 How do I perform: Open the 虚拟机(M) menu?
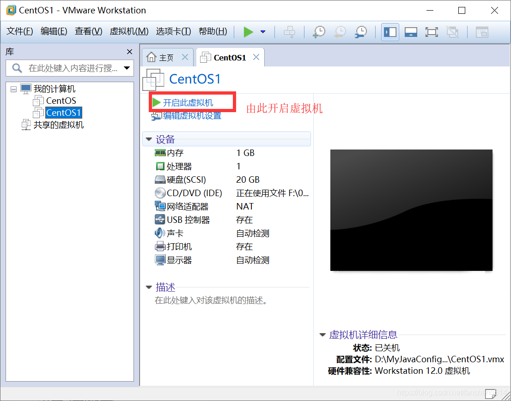129,31
